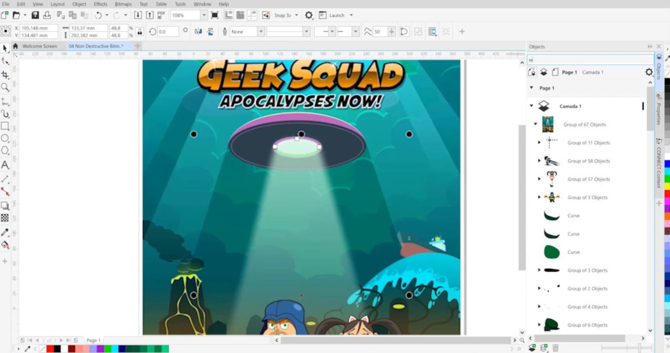The height and width of the screenshot is (353, 670).
Task: Toggle show rulers button
Action: tap(229, 15)
